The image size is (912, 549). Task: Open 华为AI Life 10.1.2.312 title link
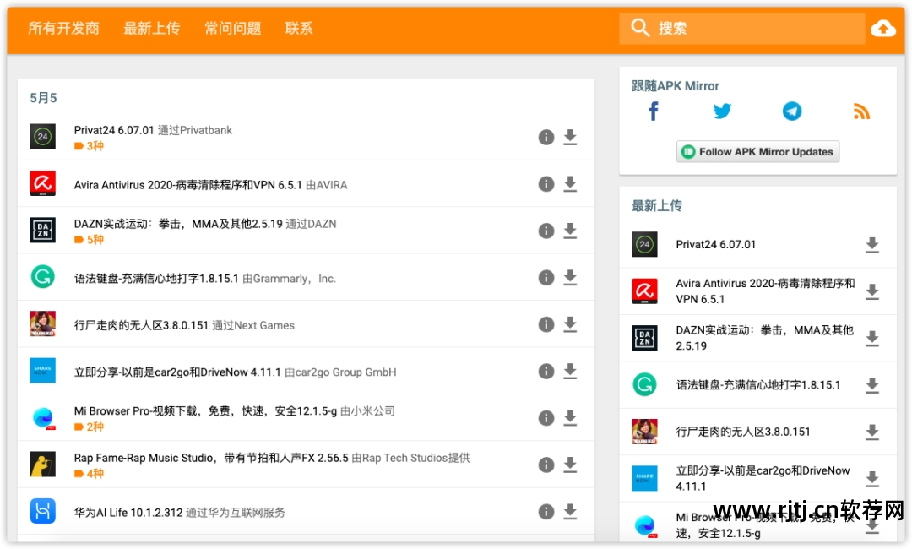[x=128, y=513]
